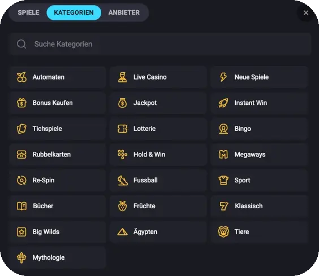Click the strawberry icon for Früchte
Screen dimensions: 319x276
[123, 206]
